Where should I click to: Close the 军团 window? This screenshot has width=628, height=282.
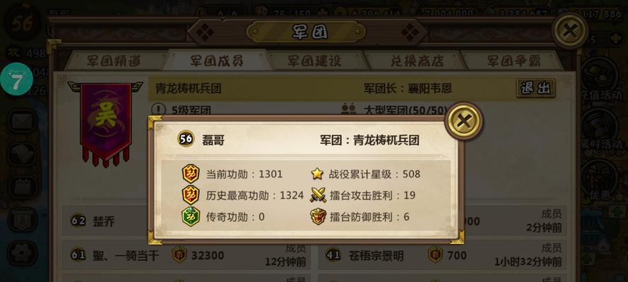click(x=569, y=30)
